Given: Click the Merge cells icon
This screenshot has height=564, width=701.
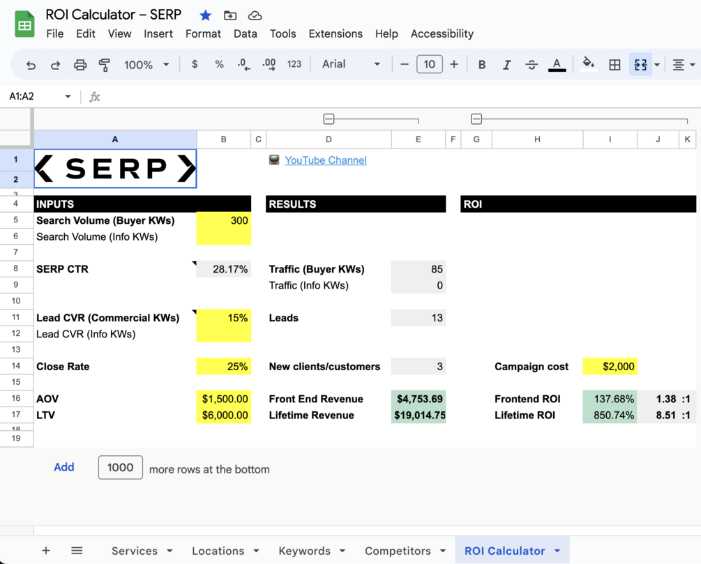Looking at the screenshot, I should click(x=640, y=65).
